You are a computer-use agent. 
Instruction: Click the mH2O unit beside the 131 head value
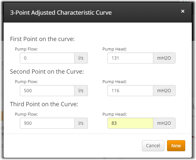(164, 58)
